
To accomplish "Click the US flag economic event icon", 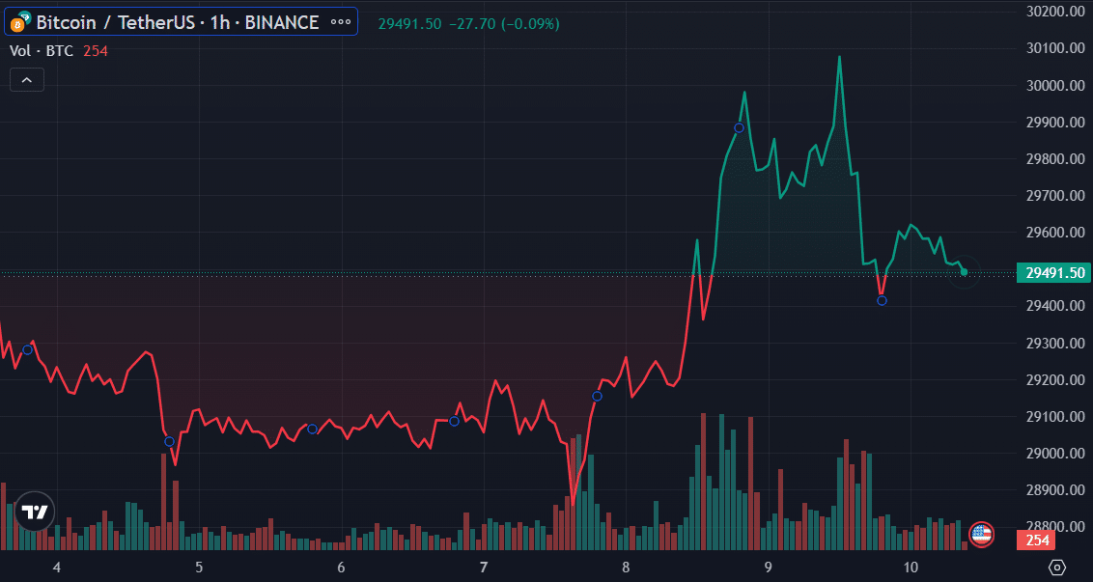I will point(981,535).
